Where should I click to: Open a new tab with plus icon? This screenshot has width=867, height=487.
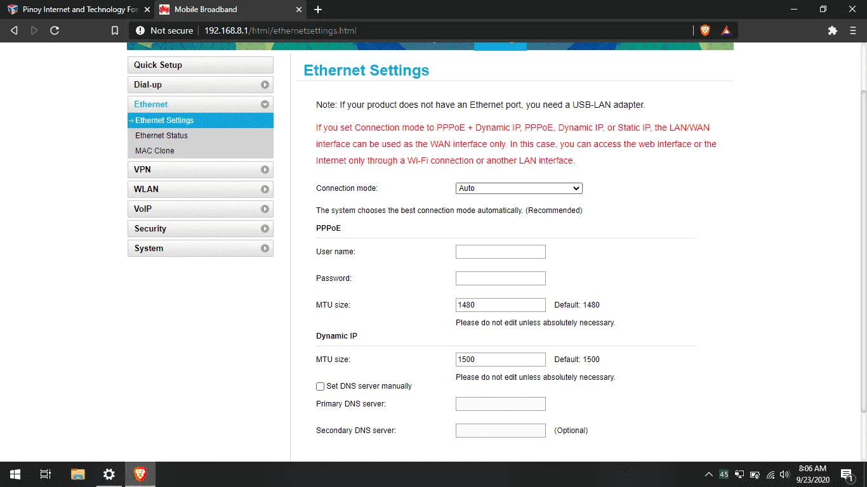(x=318, y=10)
